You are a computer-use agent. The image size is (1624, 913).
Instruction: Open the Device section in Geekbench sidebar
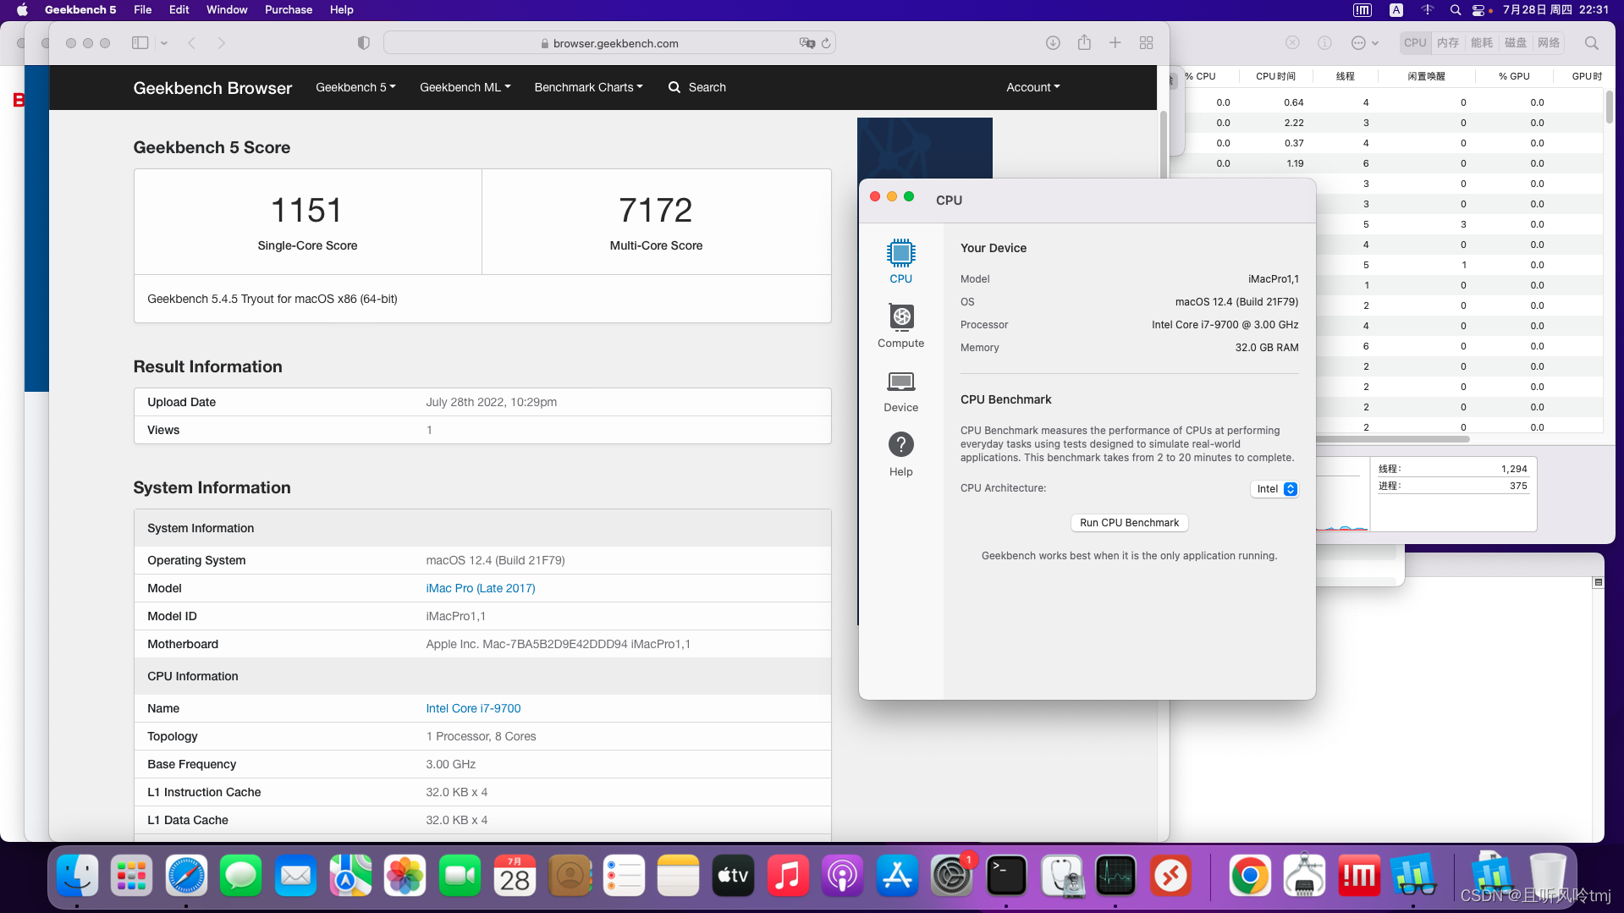click(900, 390)
